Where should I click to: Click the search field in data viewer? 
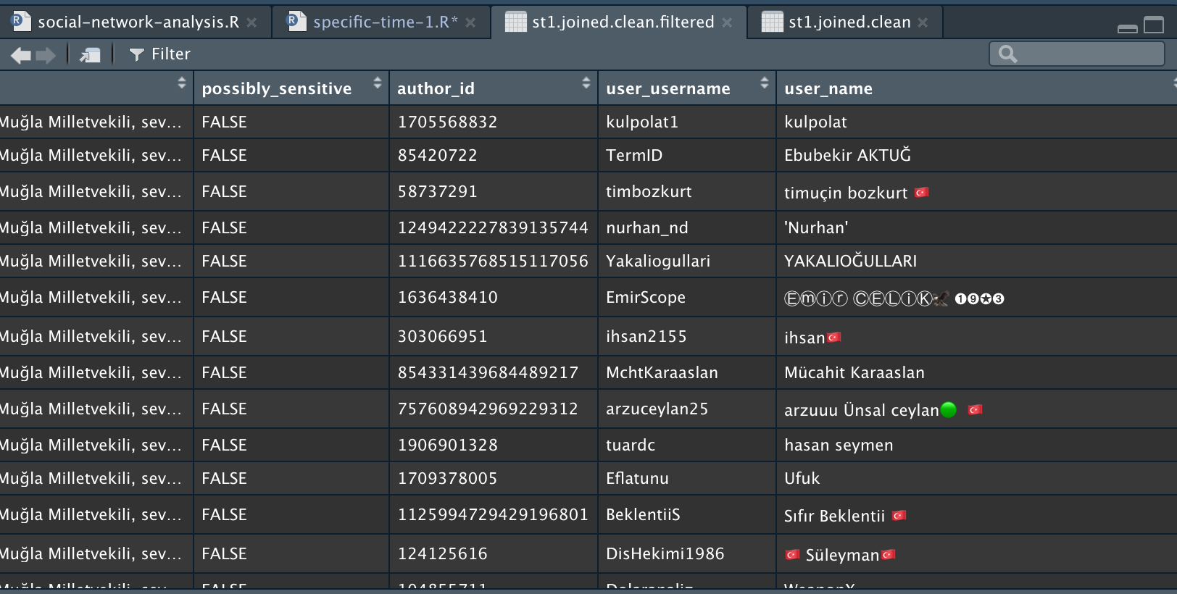click(1077, 54)
